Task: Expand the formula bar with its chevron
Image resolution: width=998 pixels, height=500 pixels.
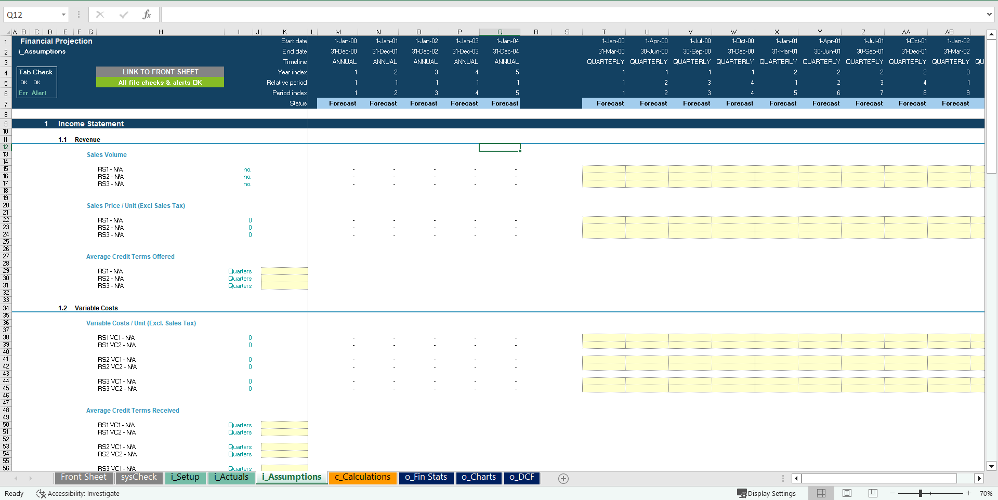Action: tap(989, 14)
